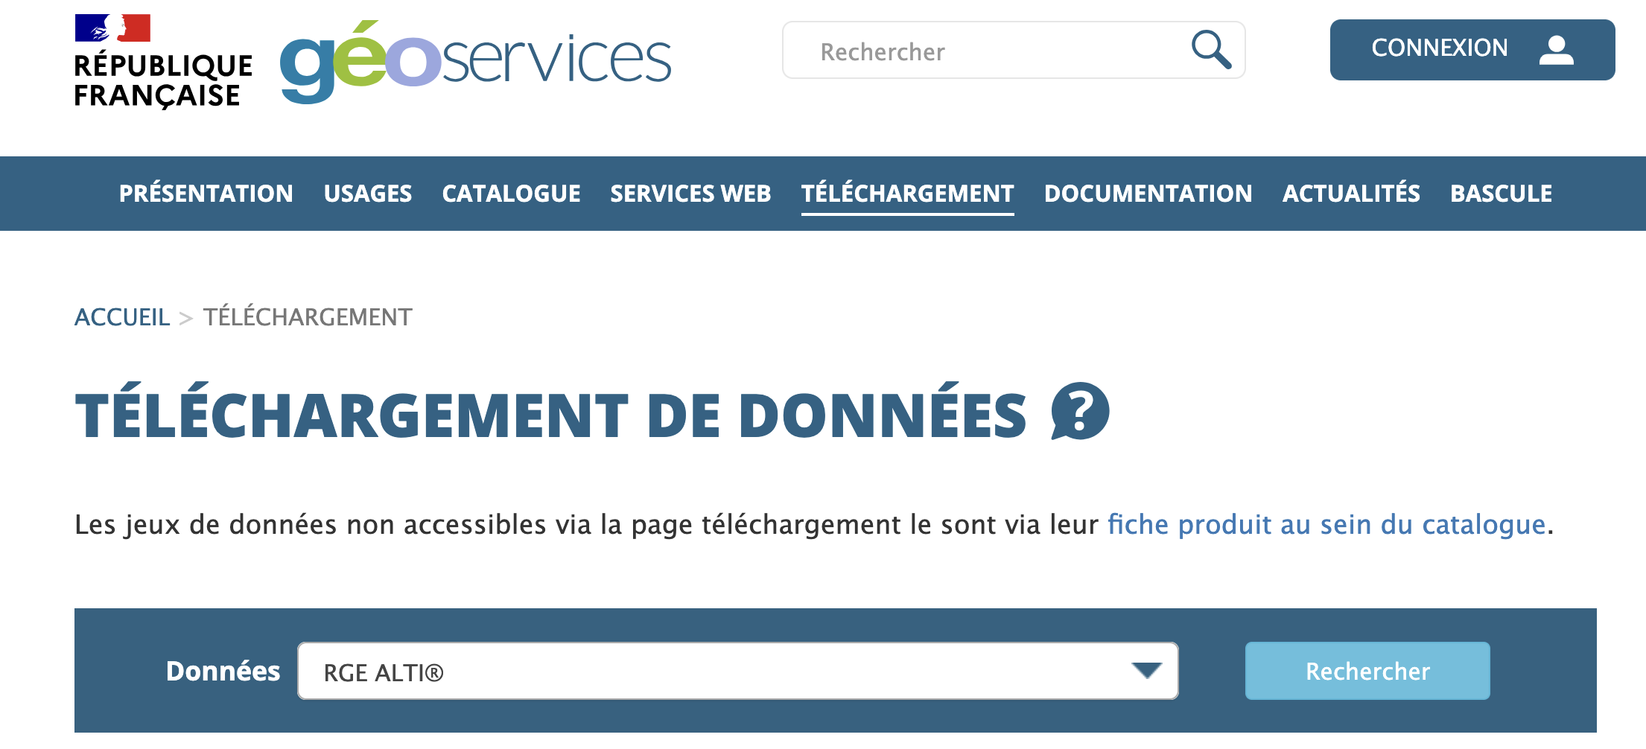Click the TÉLÉCHARGEMENT breadcrumb text

click(x=308, y=317)
